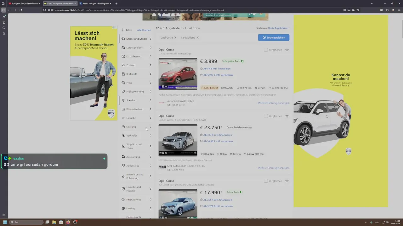Expand the Kilometerstand filter

tap(136, 109)
